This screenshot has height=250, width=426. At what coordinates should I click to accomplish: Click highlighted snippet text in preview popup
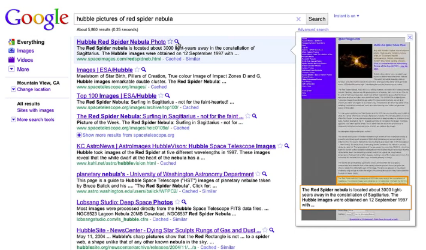point(356,198)
